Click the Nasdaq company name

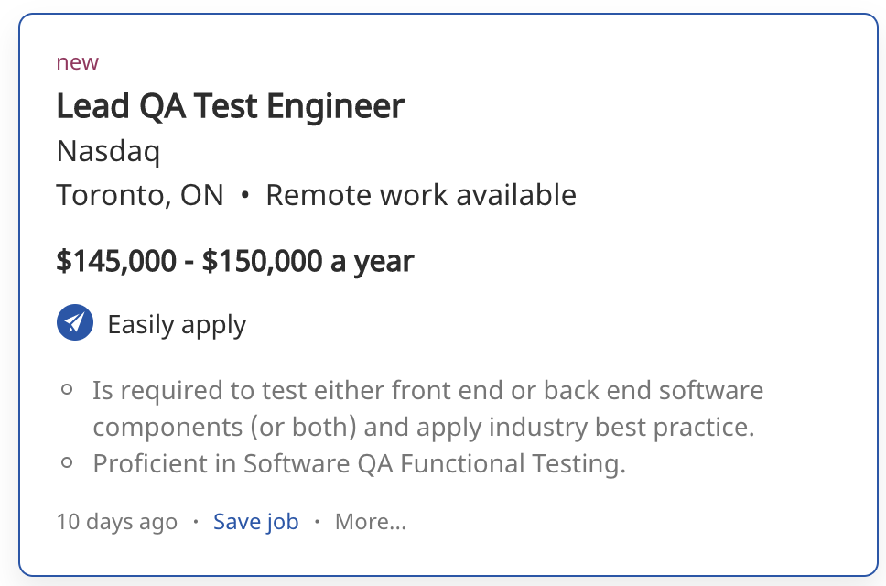tap(108, 151)
